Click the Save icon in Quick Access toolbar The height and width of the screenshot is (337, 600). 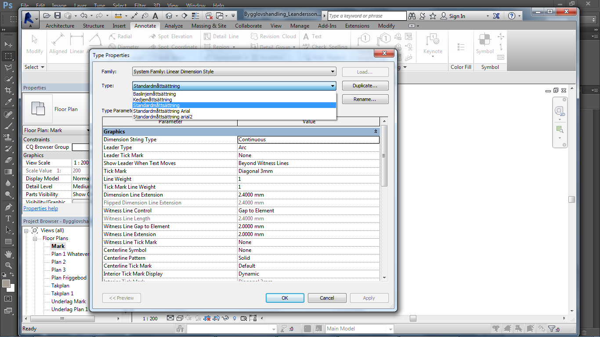58,16
